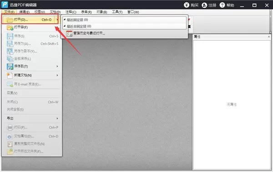This screenshot has height=172, width=273.
Task: Click the 复制完整的文件名(N) icon
Action: (x=10, y=144)
